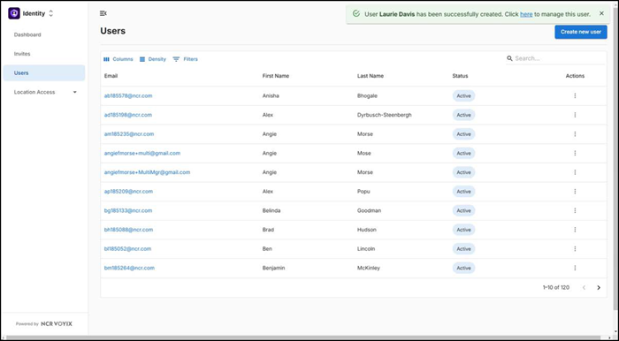
Task: Click the previous page arrow
Action: click(584, 288)
